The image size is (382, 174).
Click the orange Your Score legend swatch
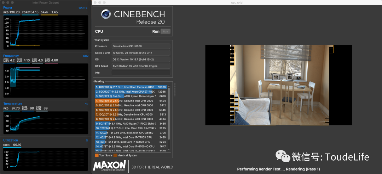point(97,155)
